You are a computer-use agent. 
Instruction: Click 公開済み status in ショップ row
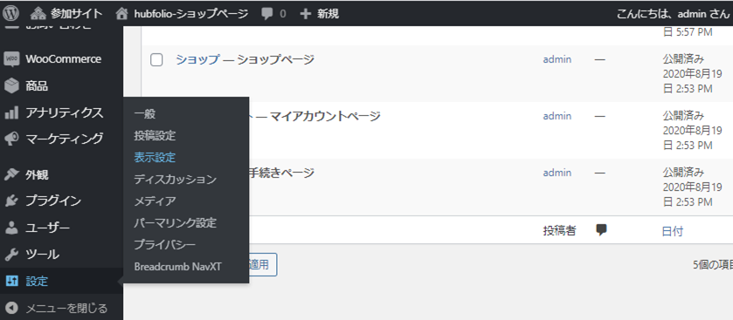click(x=683, y=58)
